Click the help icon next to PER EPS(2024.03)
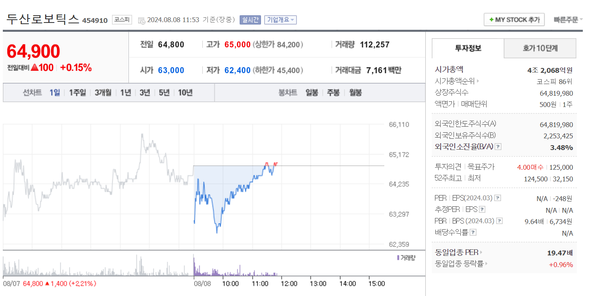The height and width of the screenshot is (296, 611). tap(498, 198)
